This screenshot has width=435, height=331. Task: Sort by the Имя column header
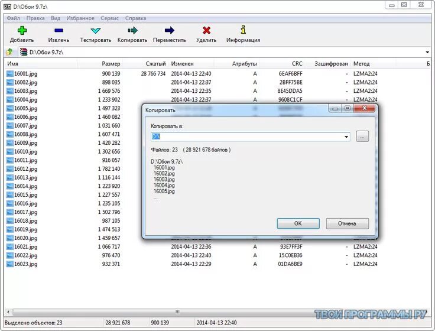click(x=41, y=64)
